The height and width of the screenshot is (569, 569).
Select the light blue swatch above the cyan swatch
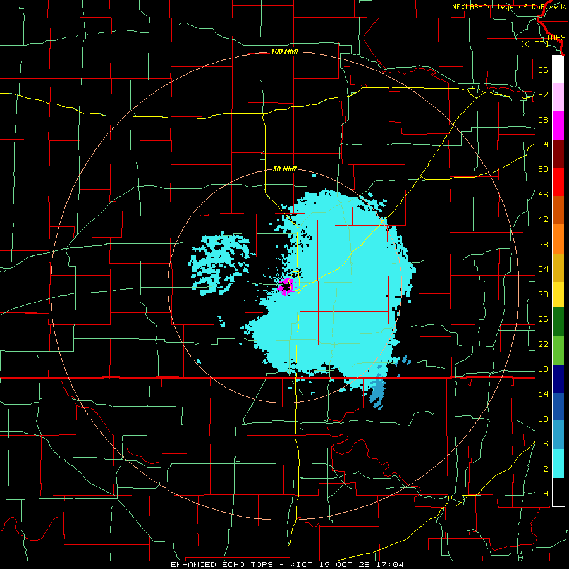tap(558, 435)
